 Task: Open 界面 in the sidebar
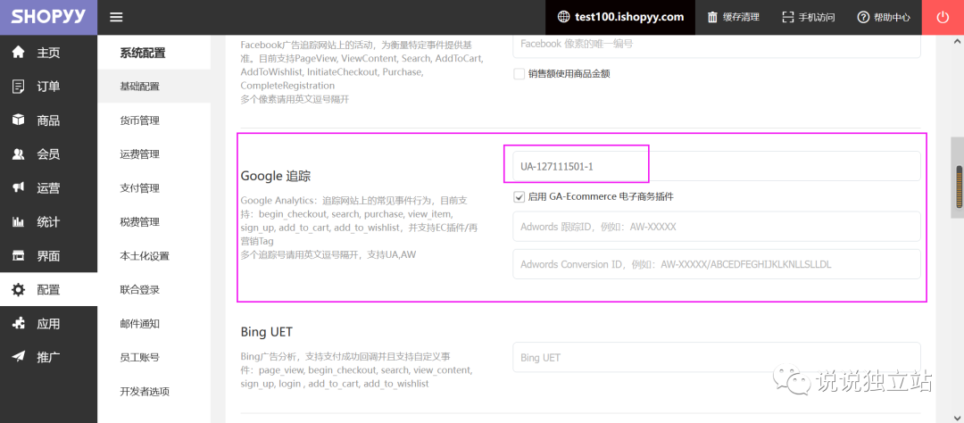(48, 256)
